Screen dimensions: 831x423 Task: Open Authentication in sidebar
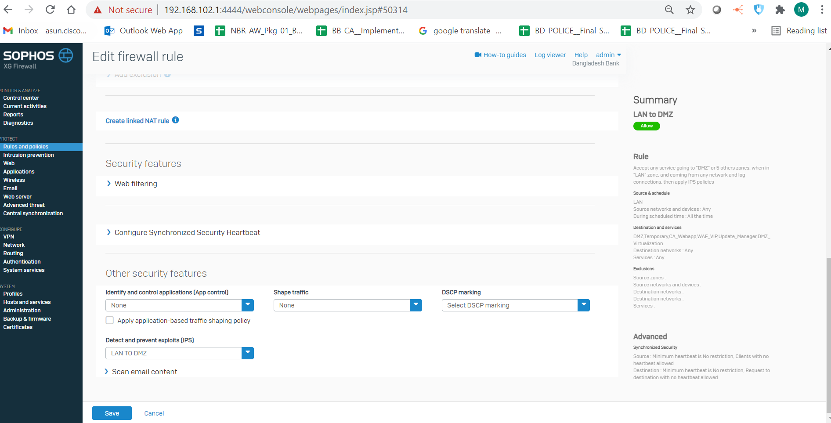point(22,262)
